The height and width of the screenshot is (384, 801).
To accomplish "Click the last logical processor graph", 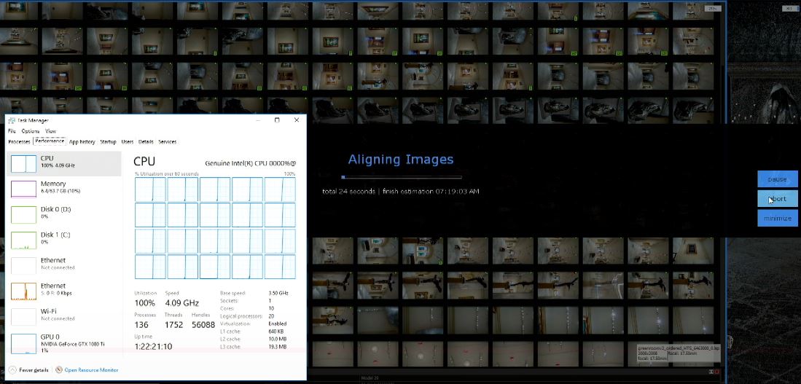I will coord(280,267).
